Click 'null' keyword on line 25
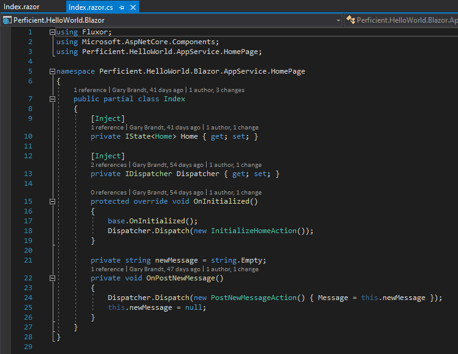The width and height of the screenshot is (458, 354). pos(193,307)
